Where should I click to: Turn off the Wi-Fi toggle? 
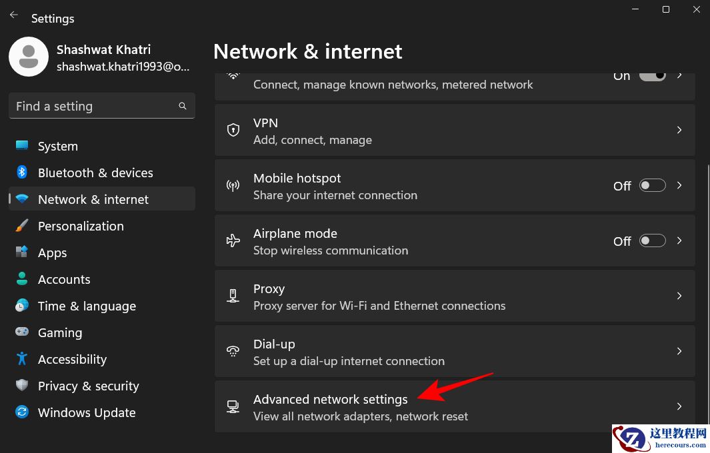click(x=652, y=76)
